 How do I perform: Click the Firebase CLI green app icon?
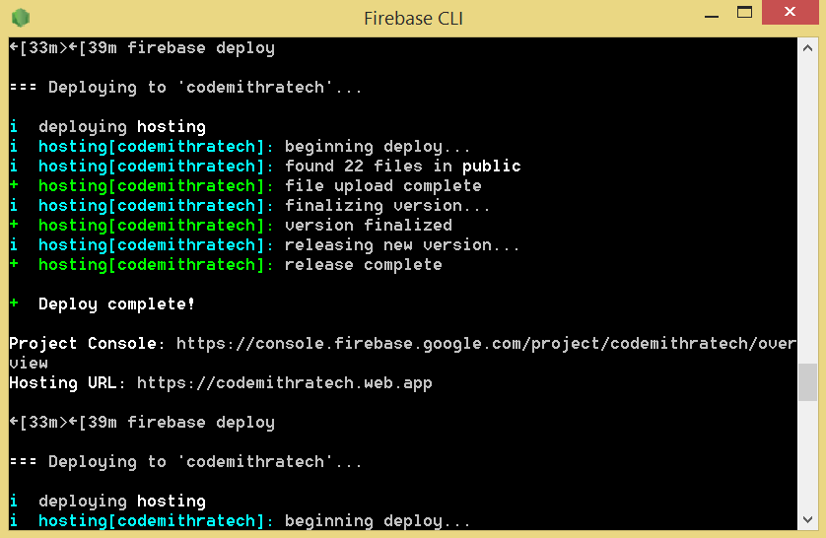[x=21, y=18]
